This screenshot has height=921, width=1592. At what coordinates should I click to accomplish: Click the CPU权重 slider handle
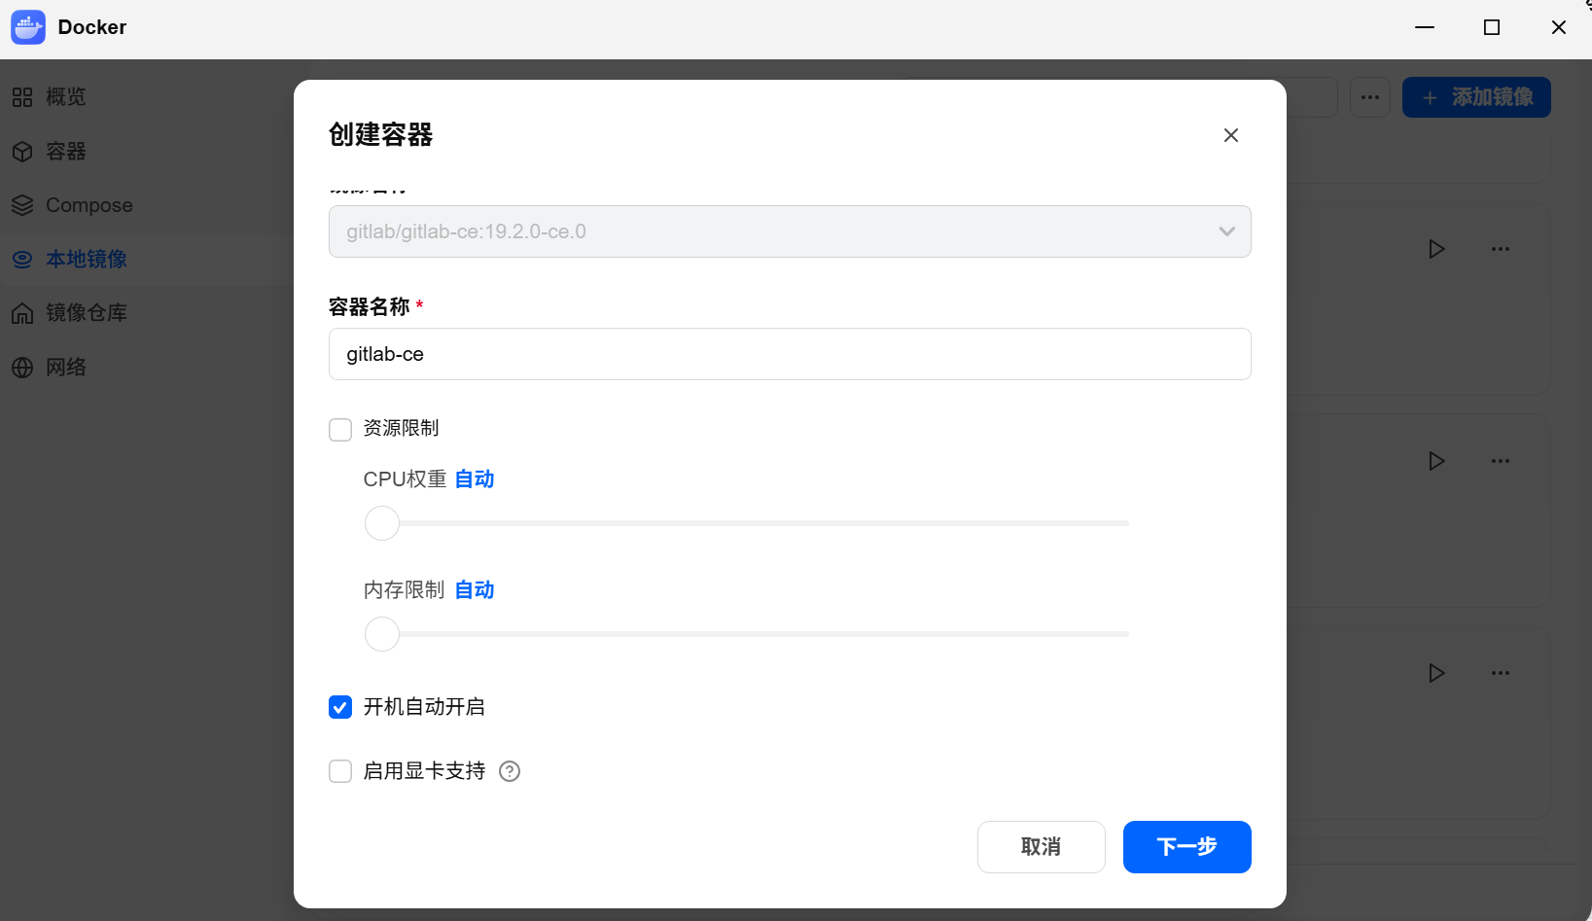pos(382,523)
